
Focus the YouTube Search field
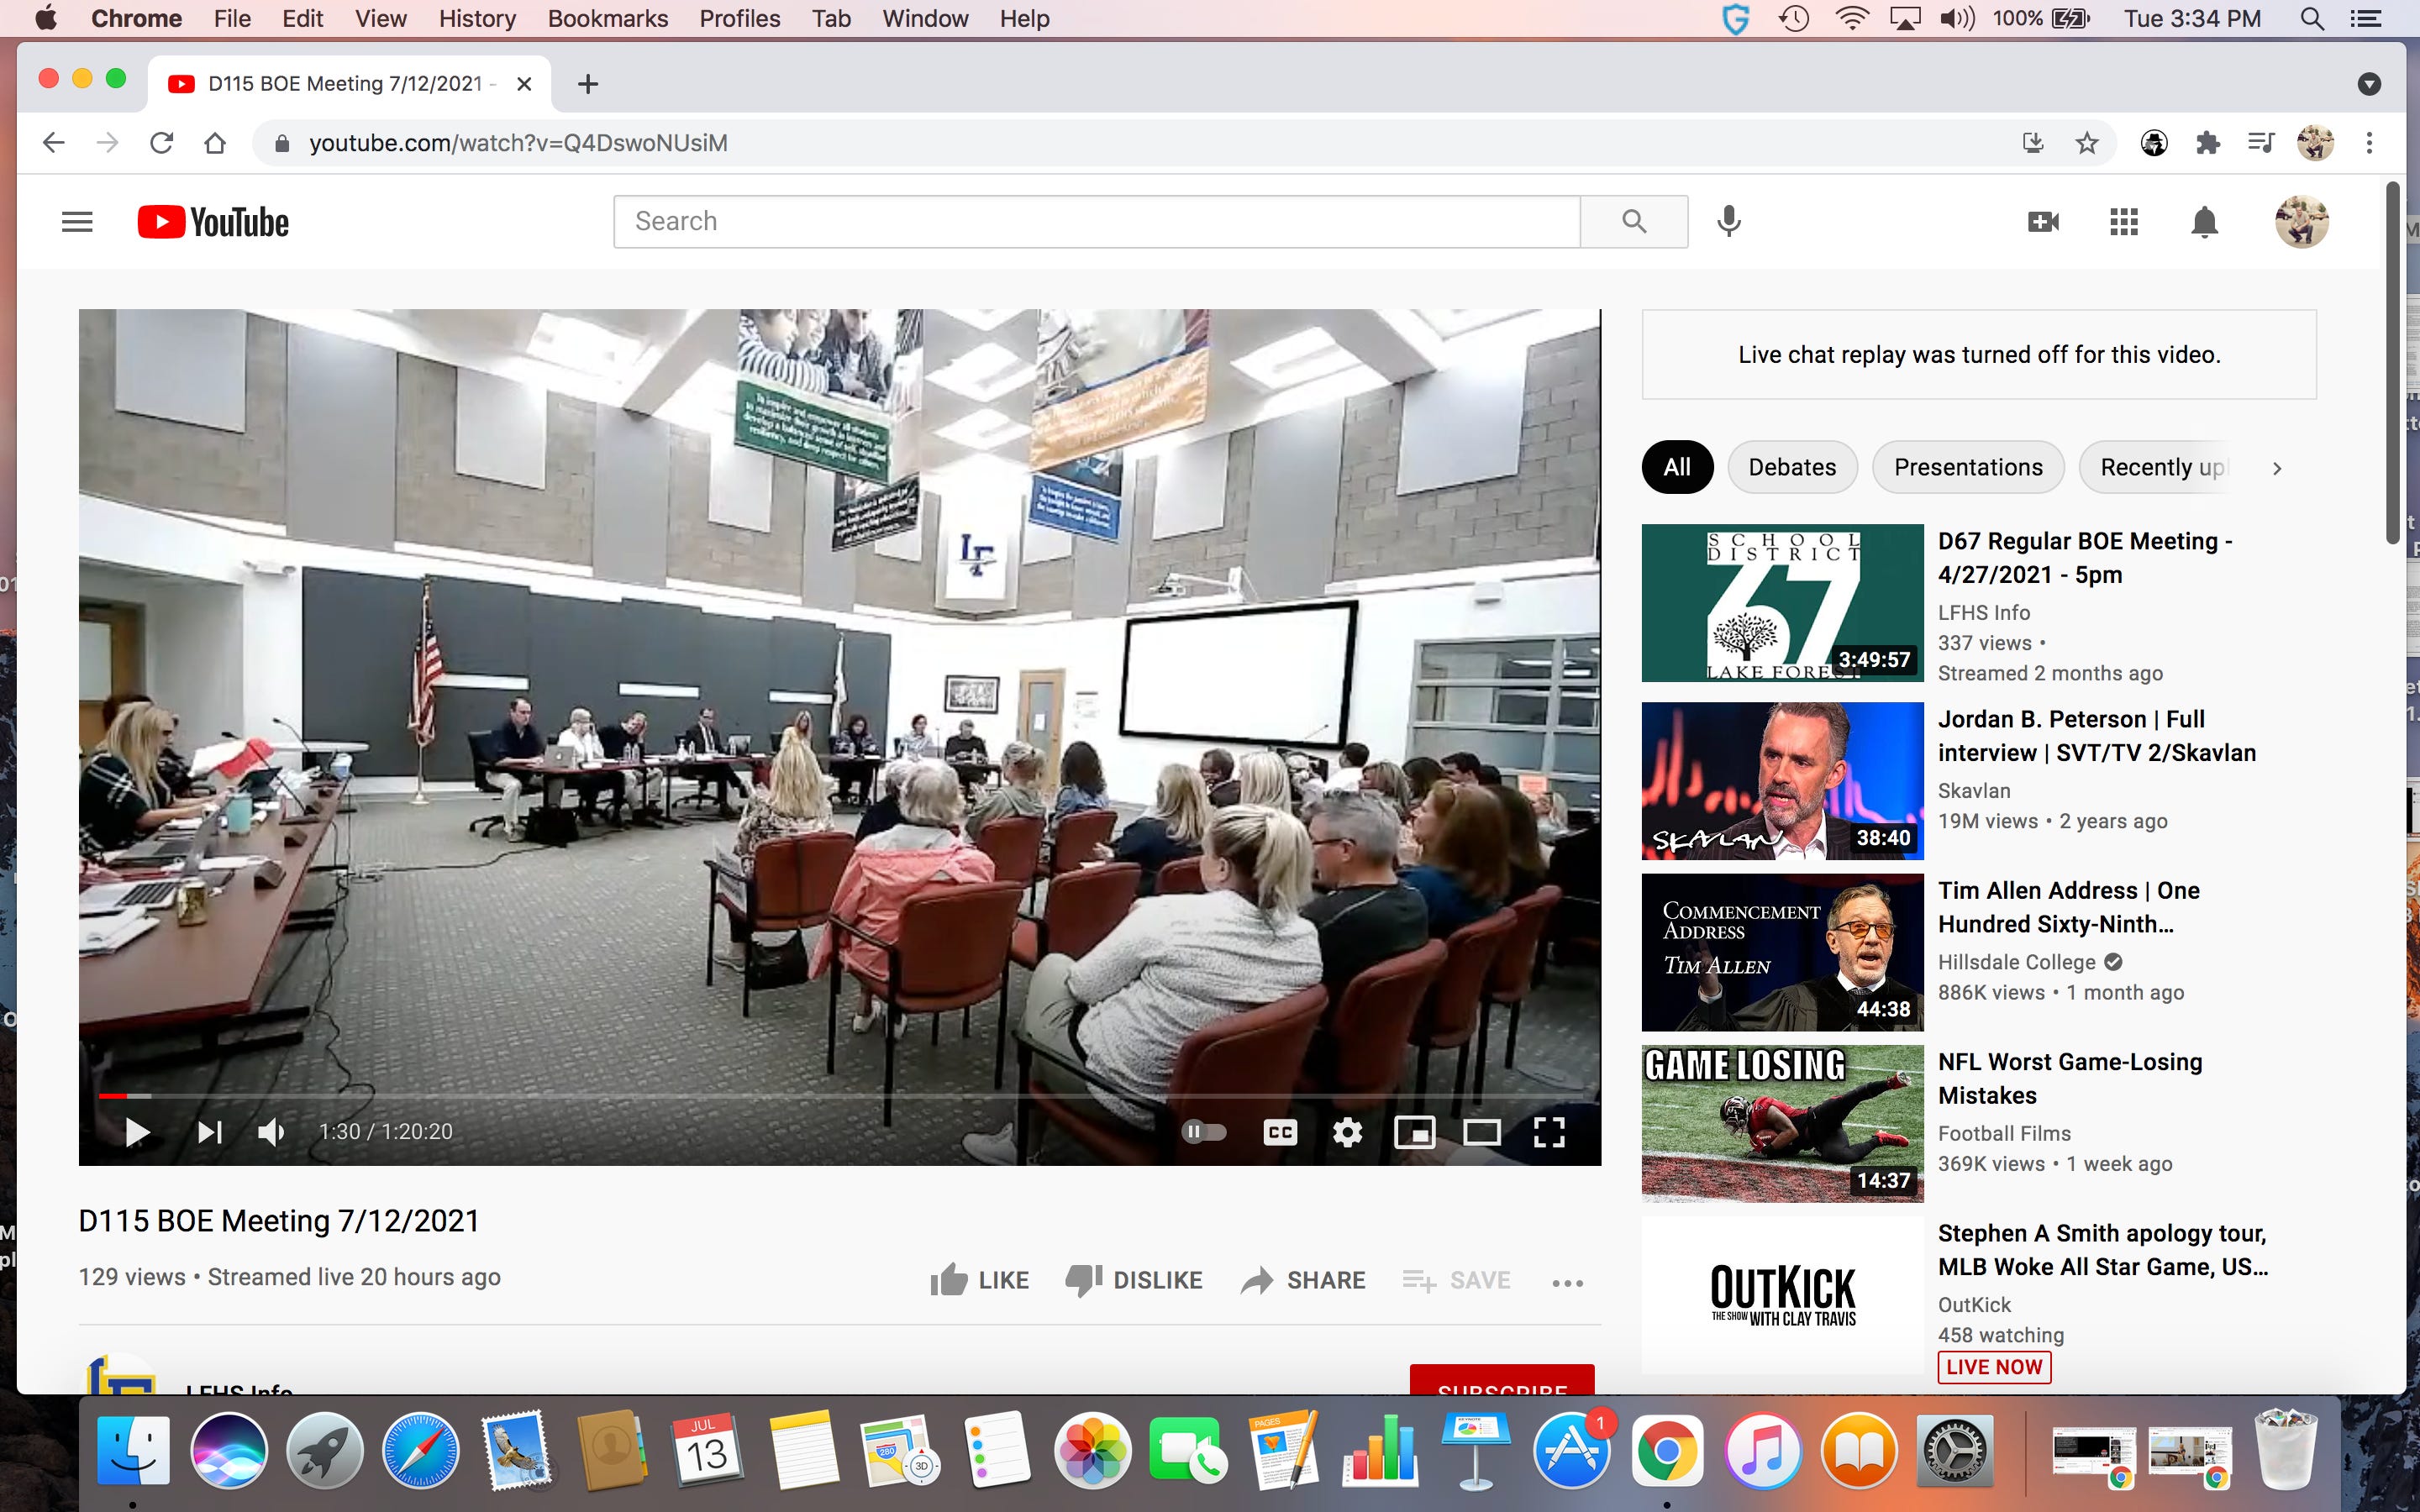pos(1096,222)
